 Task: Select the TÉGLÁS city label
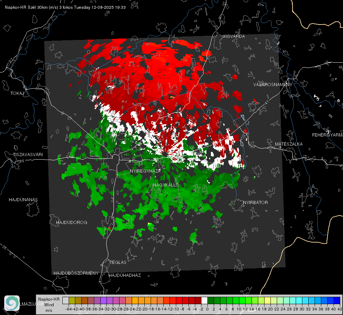pos(118,262)
